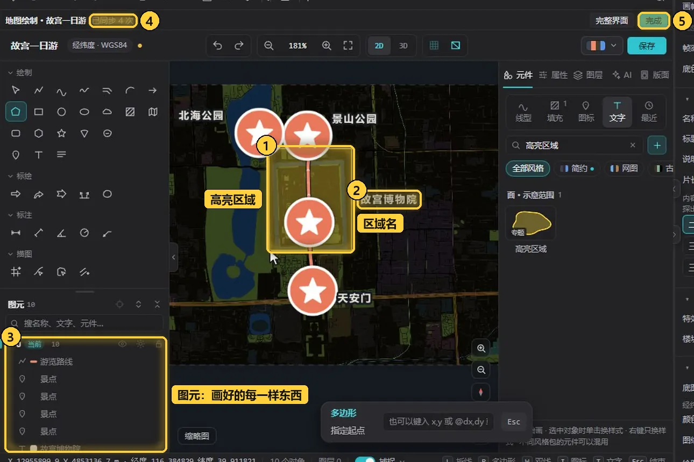Select the leader line annotation tool
The width and height of the screenshot is (694, 462).
107,233
